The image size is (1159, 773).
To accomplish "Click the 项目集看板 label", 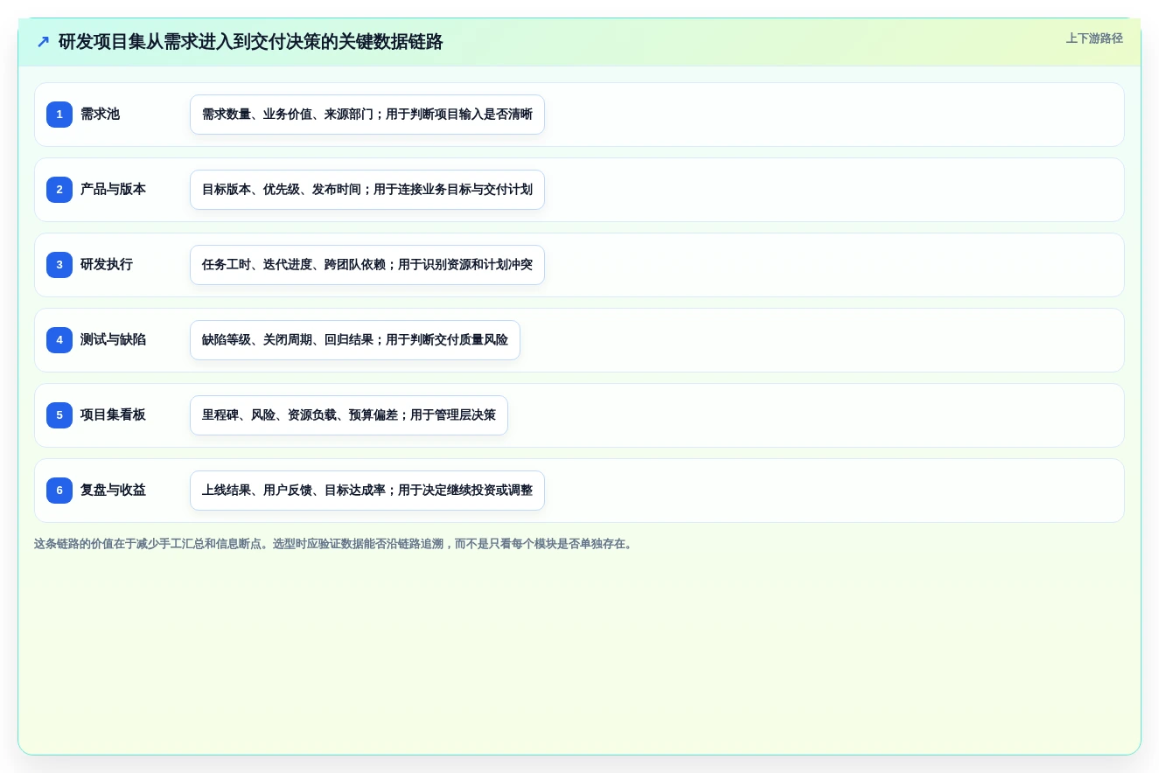I will coord(113,415).
